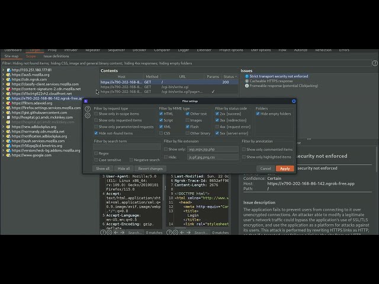The height and width of the screenshot is (284, 379).
Task: Go to next match in response pane
Action: coord(188,233)
